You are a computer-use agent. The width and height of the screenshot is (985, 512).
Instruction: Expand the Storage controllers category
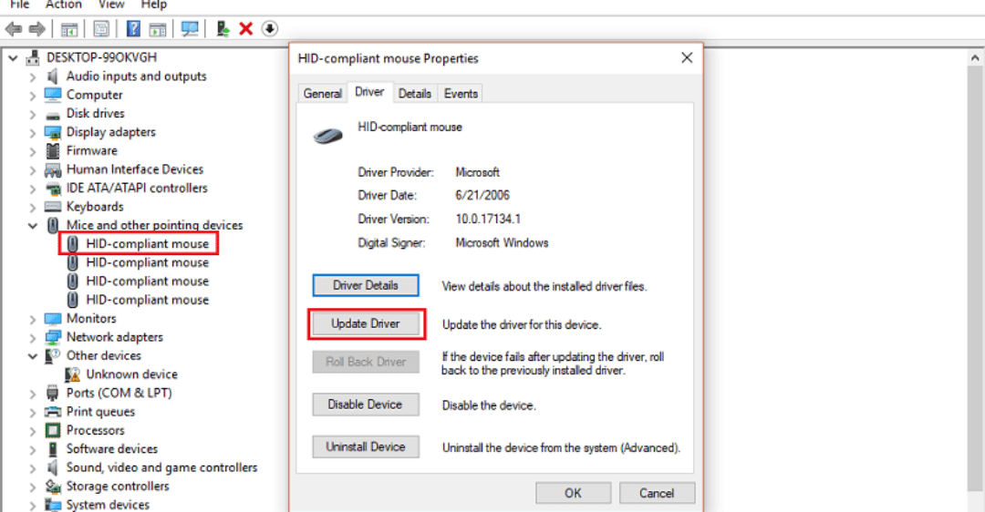pos(33,486)
